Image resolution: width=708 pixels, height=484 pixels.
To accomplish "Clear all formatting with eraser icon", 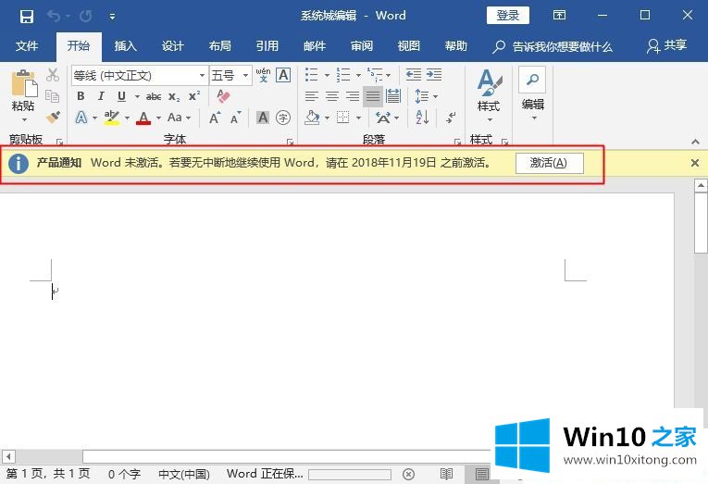I will point(223,95).
